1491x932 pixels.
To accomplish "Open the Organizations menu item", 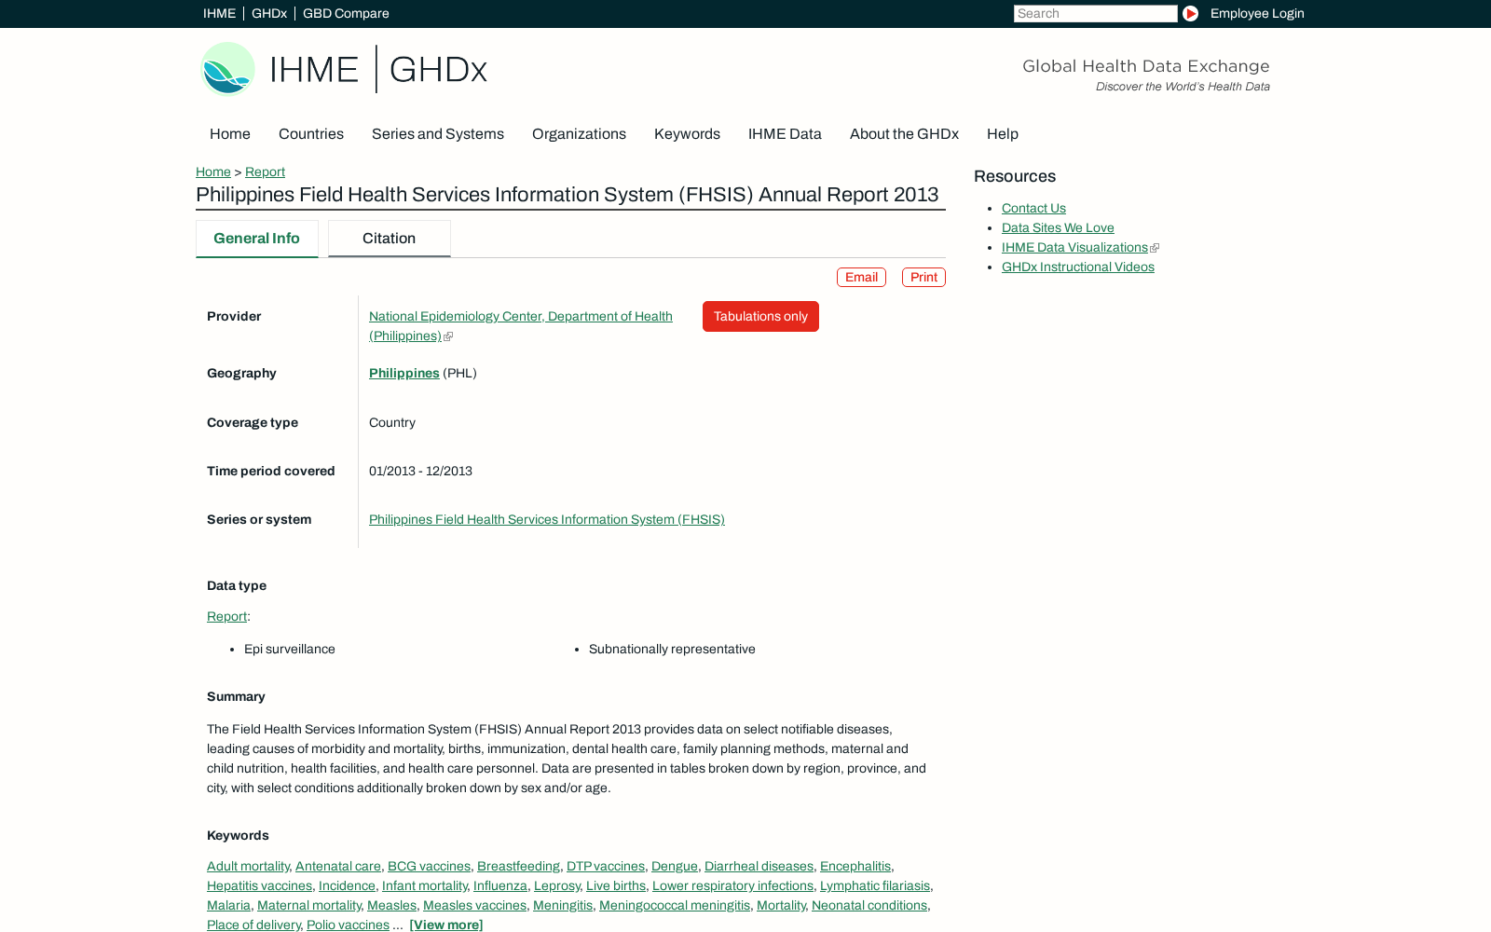I will click(x=579, y=133).
